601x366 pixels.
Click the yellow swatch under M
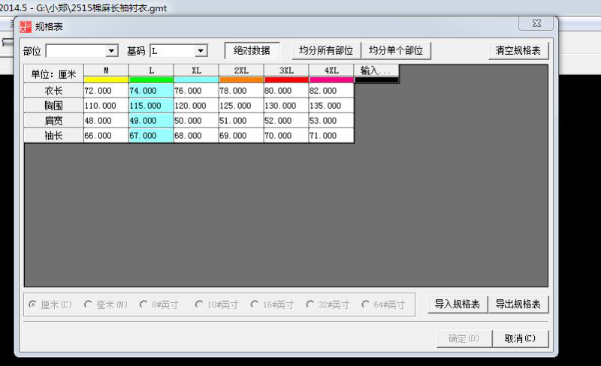(106, 79)
